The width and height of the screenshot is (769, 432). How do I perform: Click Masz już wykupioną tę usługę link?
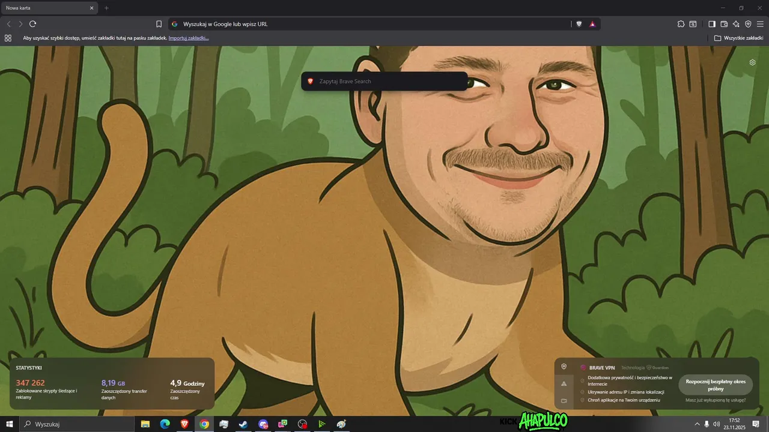pyautogui.click(x=716, y=400)
